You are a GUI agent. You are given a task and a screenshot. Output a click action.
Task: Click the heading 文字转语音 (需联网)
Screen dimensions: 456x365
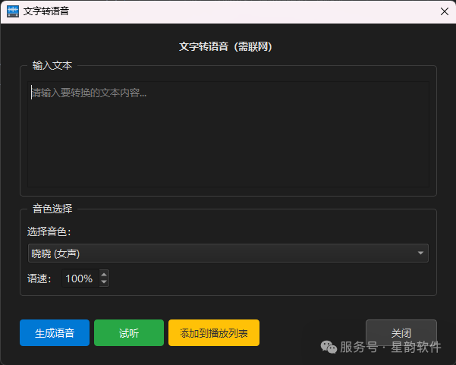tap(225, 46)
